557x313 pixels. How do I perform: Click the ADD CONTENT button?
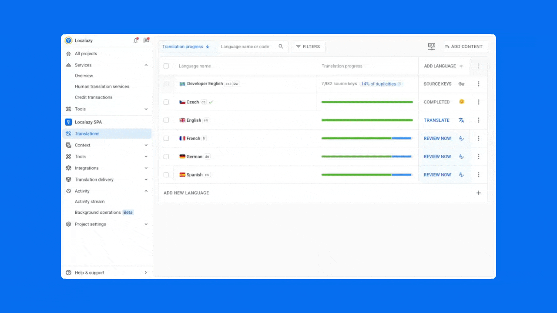(x=464, y=47)
